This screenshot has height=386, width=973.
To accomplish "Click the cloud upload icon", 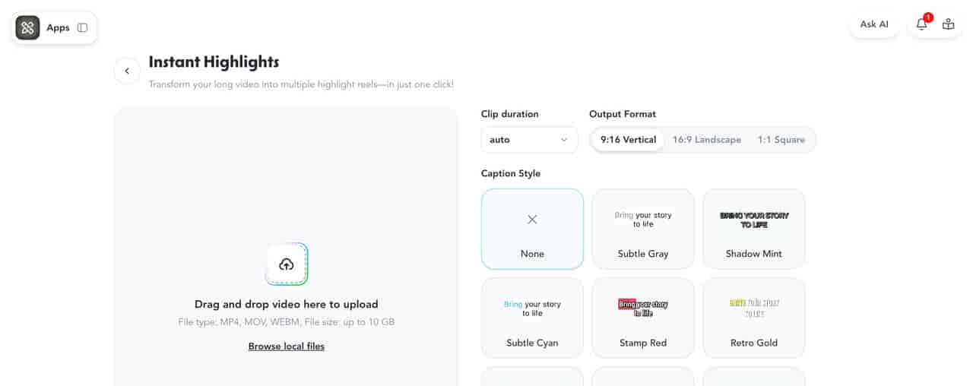I will pyautogui.click(x=287, y=264).
